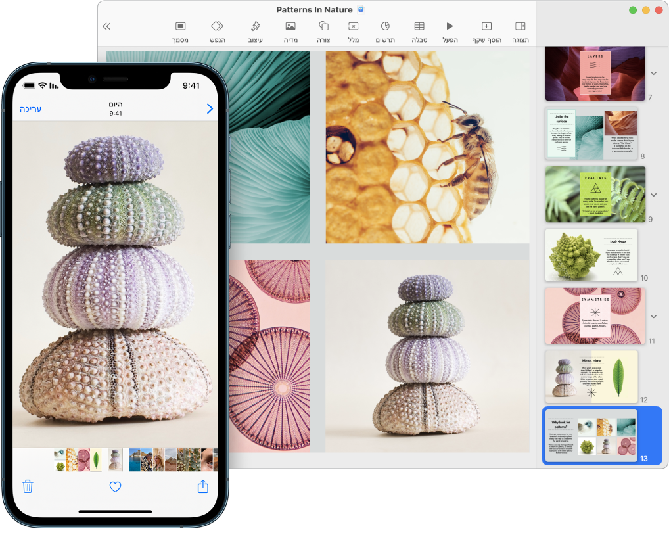The height and width of the screenshot is (537, 671).
Task: Tap the trash icon to delete the photo
Action: click(x=27, y=486)
